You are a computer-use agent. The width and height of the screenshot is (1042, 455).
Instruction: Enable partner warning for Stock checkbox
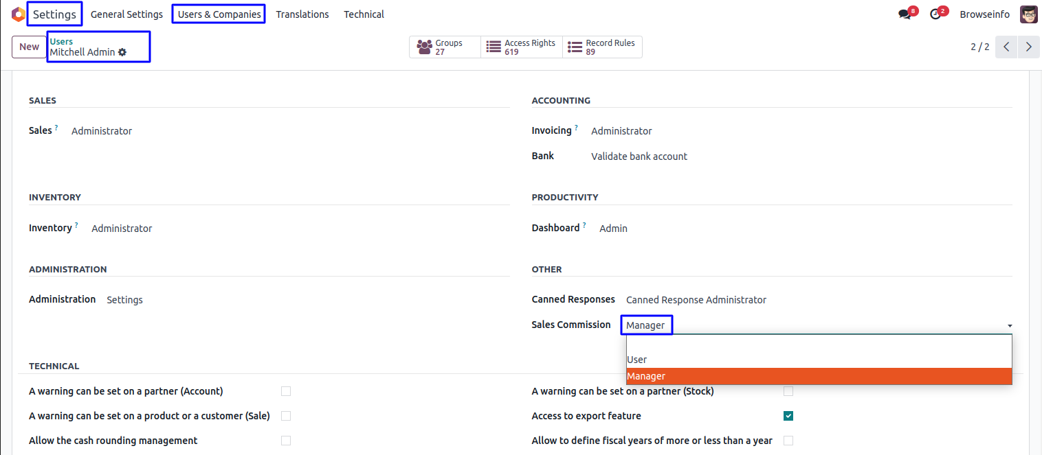(788, 391)
